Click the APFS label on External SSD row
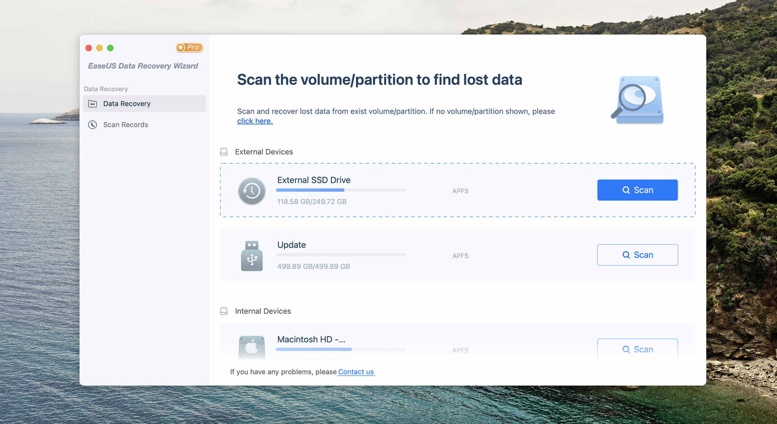777x424 pixels. (x=460, y=191)
